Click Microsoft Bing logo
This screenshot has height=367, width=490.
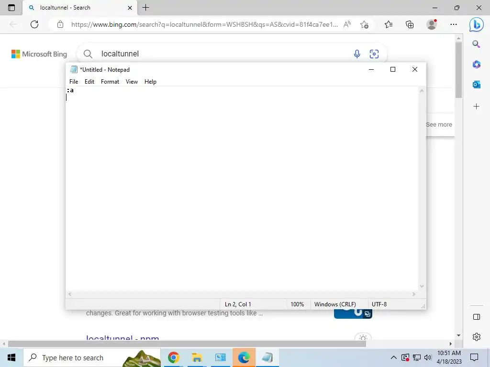pos(39,54)
